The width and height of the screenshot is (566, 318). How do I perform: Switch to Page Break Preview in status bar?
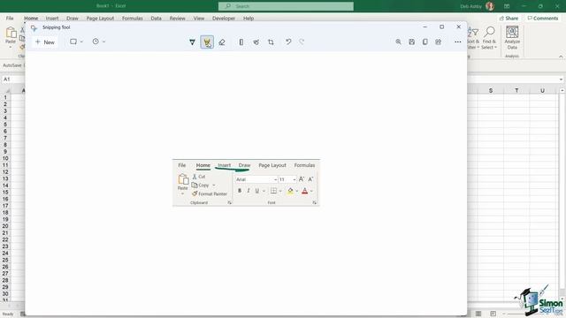coord(493,314)
